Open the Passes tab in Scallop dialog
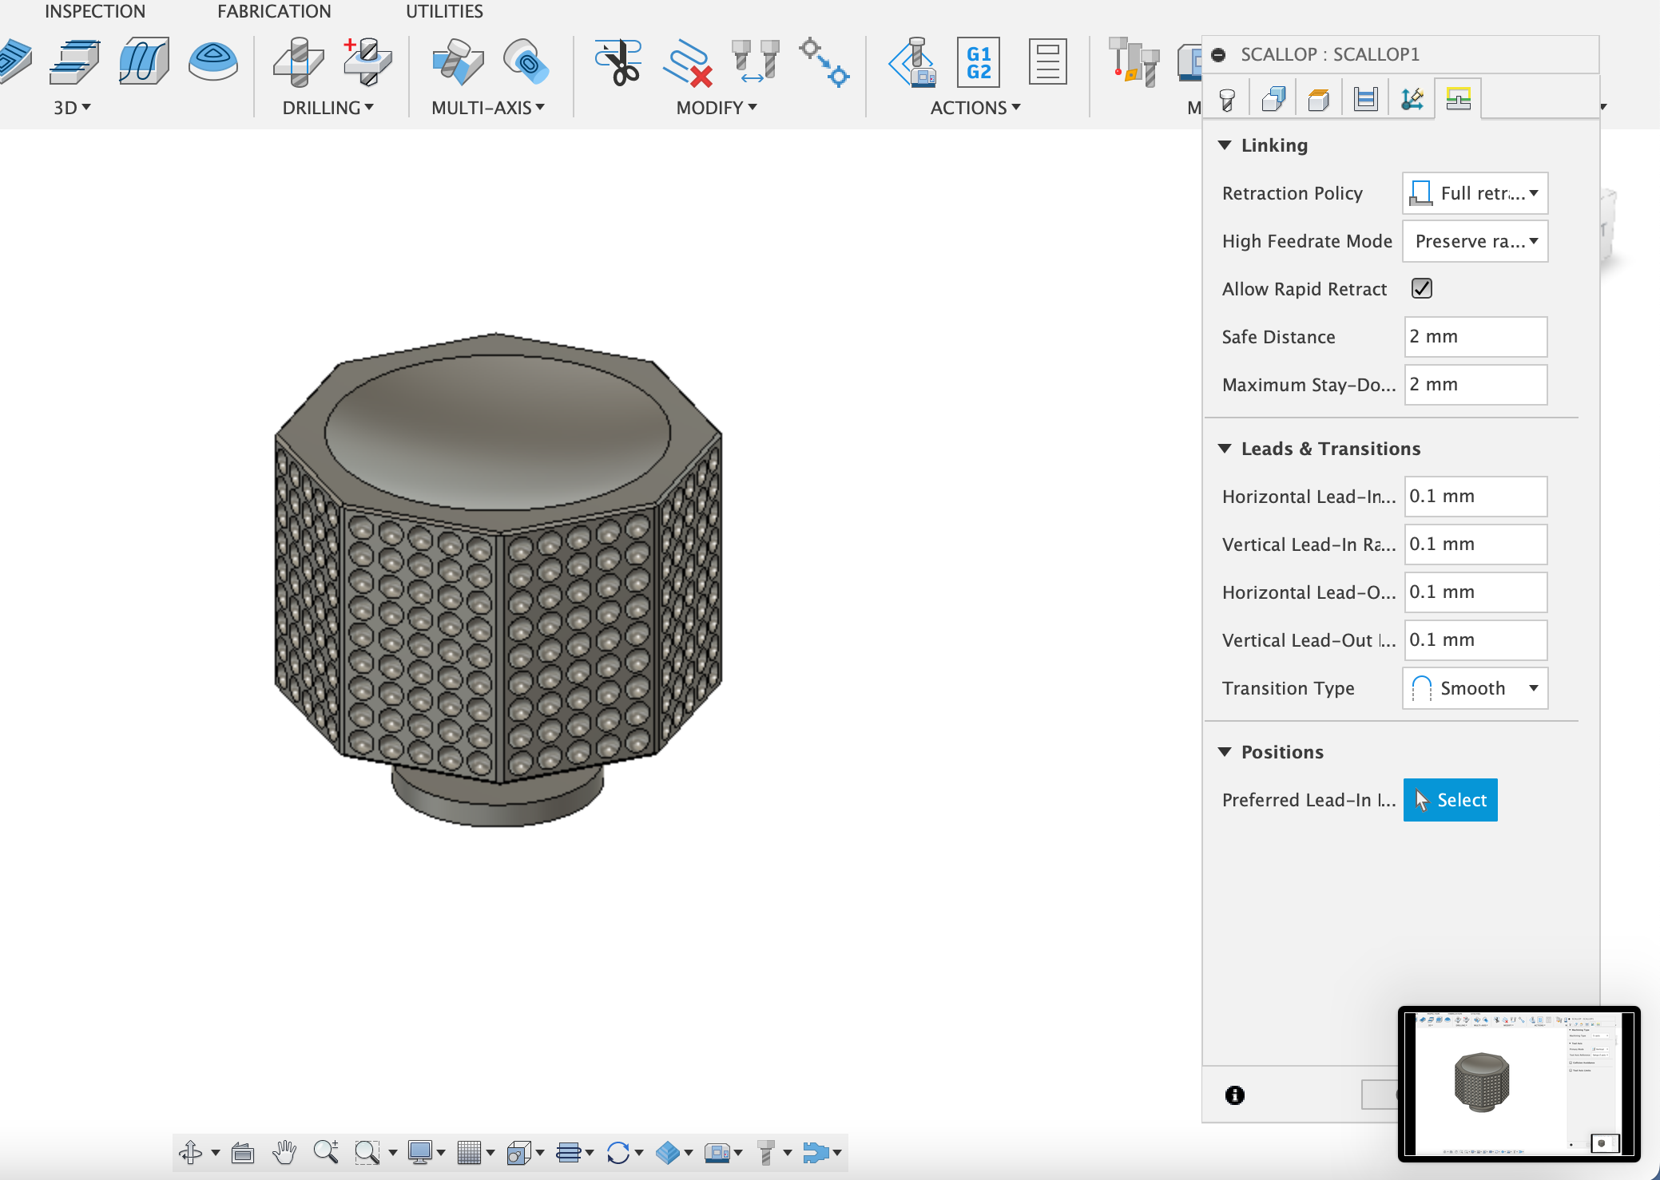Image resolution: width=1660 pixels, height=1180 pixels. click(1365, 100)
